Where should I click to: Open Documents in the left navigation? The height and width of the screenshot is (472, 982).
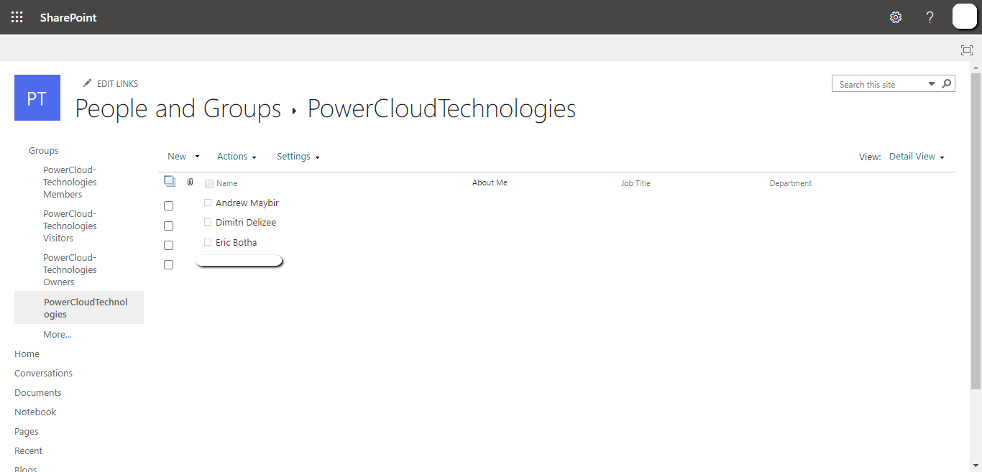(38, 393)
